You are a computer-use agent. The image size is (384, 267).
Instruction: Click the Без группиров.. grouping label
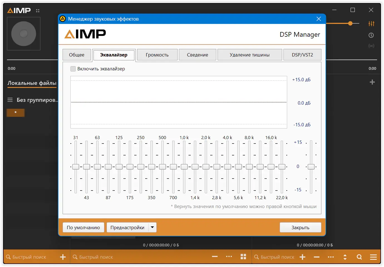click(37, 100)
